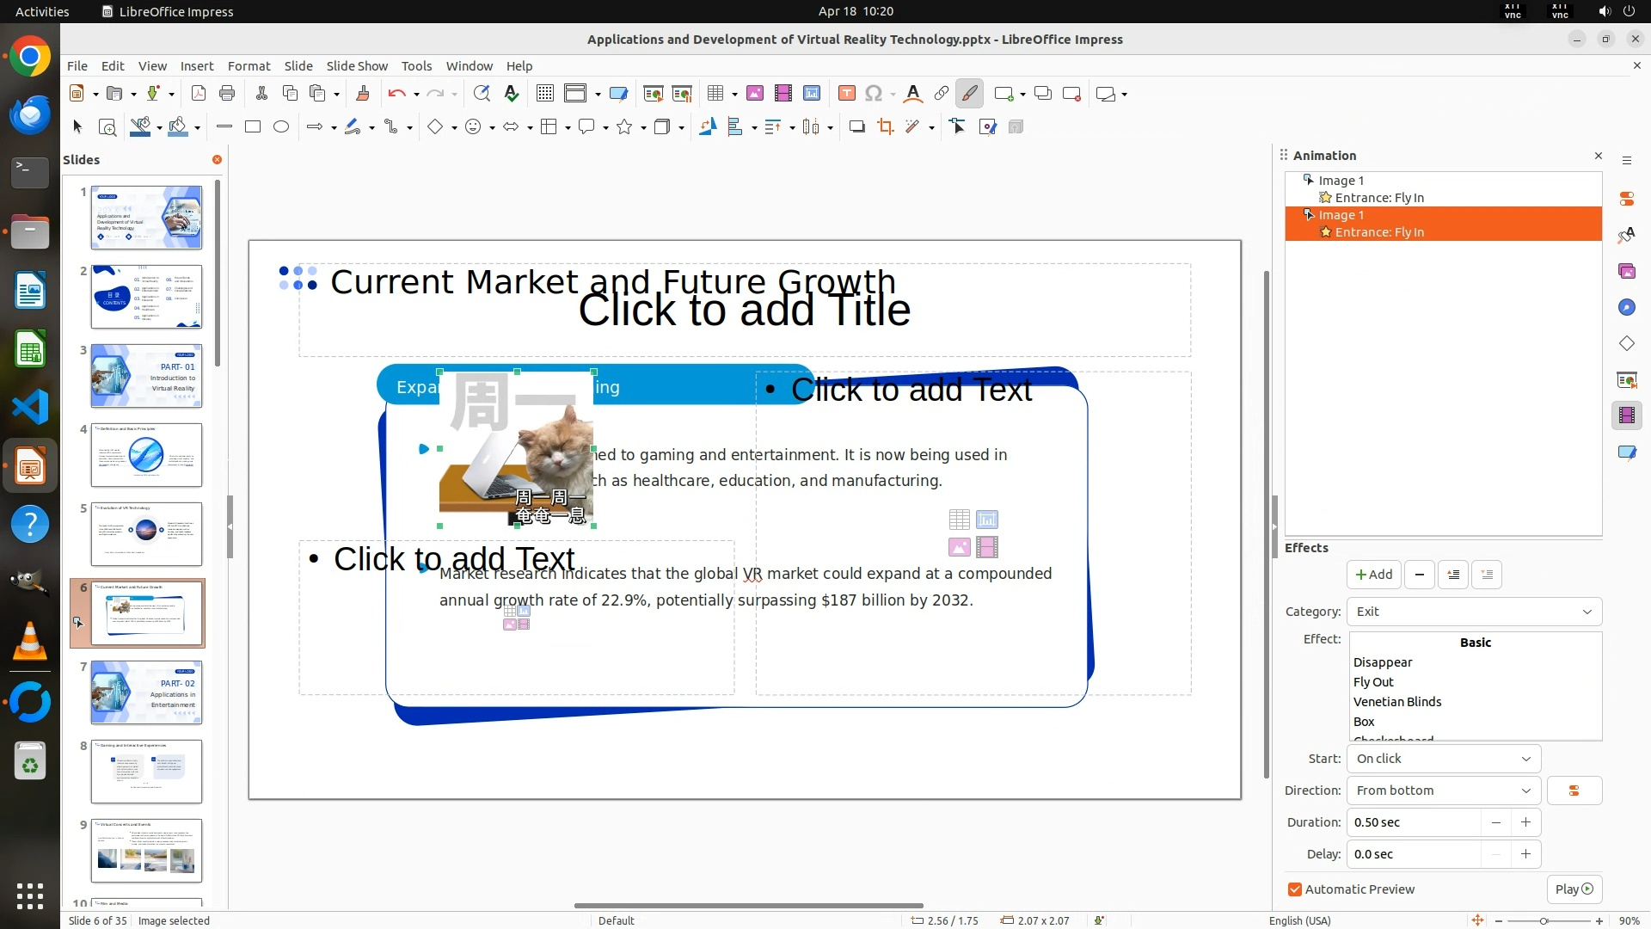The image size is (1651, 929).
Task: Select the Crop Image tool
Action: (x=885, y=127)
